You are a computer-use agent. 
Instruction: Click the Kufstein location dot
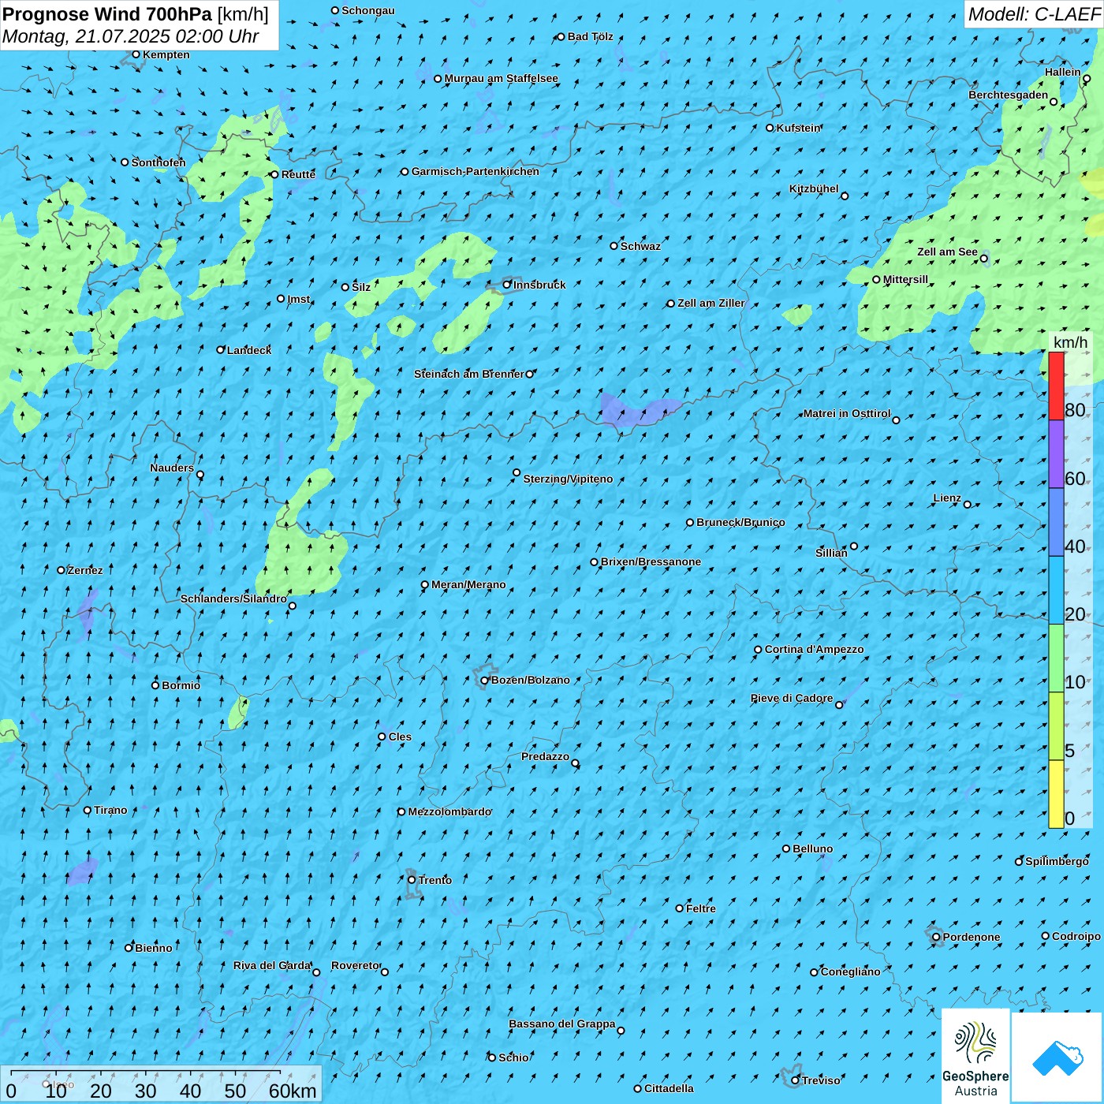[x=770, y=128]
